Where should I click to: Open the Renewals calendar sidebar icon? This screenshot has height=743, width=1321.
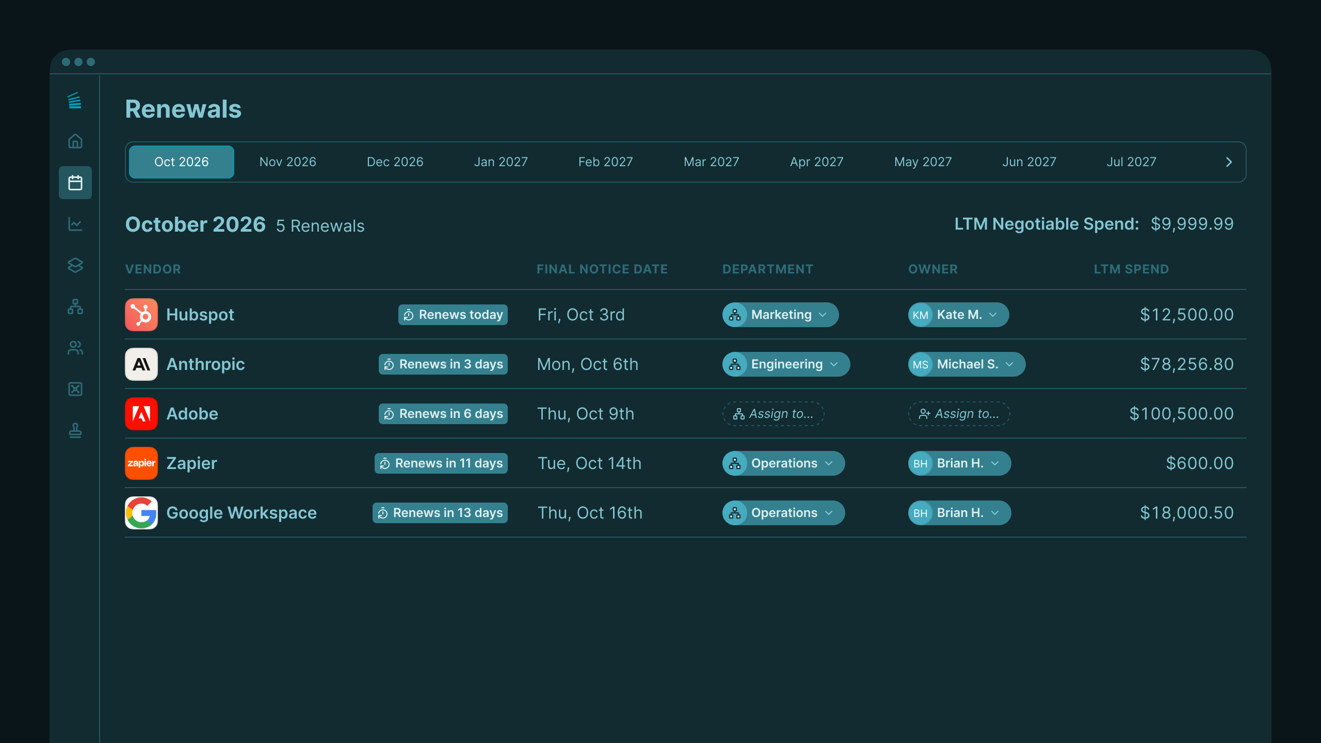click(75, 183)
